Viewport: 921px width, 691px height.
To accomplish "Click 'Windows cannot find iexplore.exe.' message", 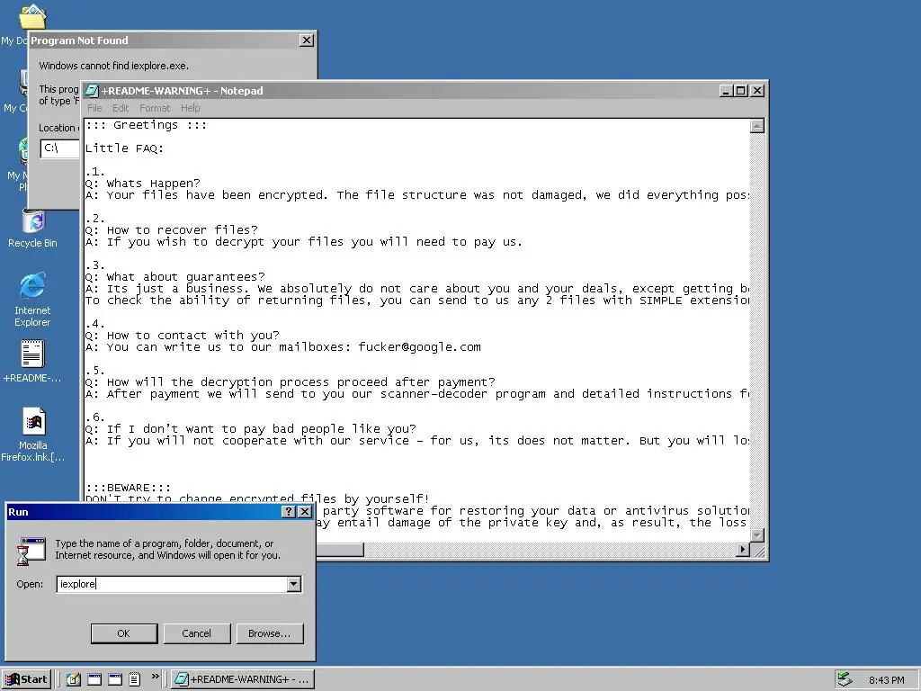I will [114, 66].
